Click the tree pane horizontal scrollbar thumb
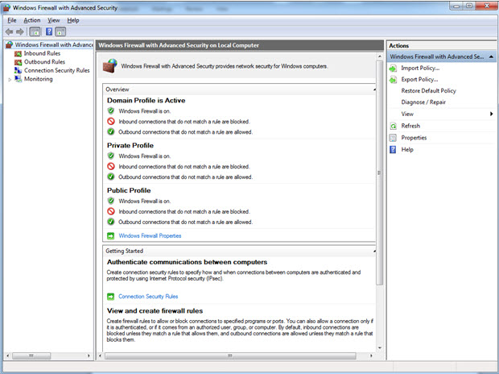 click(31, 355)
